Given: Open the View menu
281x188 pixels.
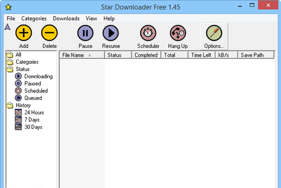Looking at the screenshot, I should [91, 18].
